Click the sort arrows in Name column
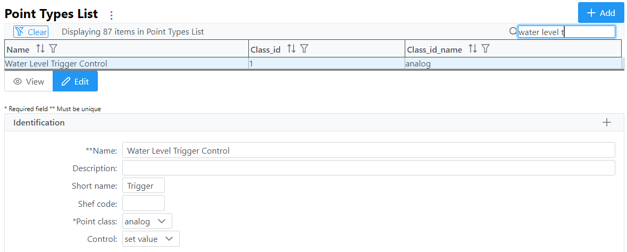The width and height of the screenshot is (627, 252). point(40,49)
